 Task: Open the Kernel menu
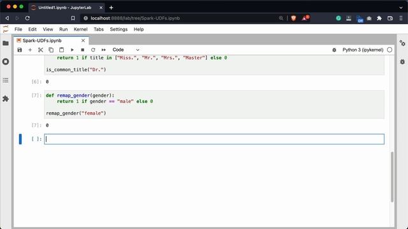point(80,29)
